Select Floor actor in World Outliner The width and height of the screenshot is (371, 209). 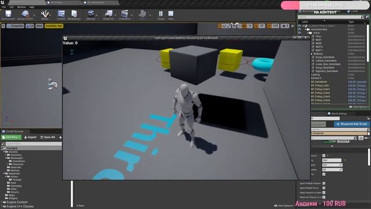pos(318,36)
